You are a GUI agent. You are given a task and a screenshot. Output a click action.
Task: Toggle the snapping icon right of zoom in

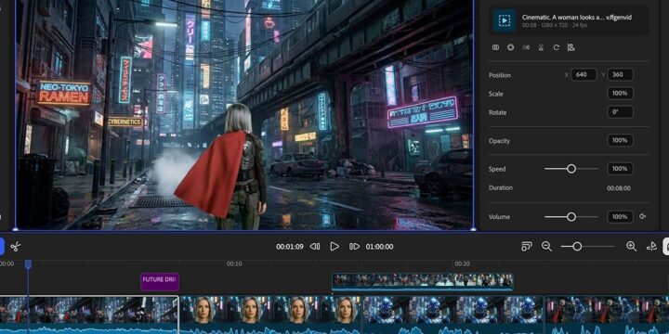tap(651, 246)
